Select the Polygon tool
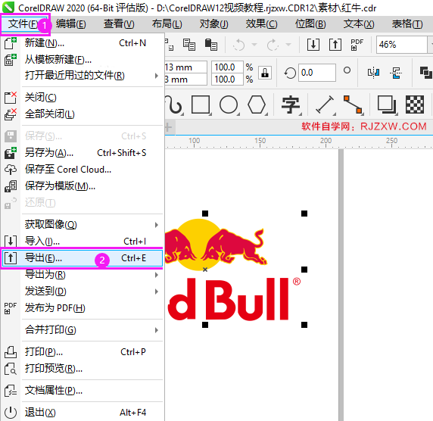Viewport: 433px width, 421px height. 257,104
